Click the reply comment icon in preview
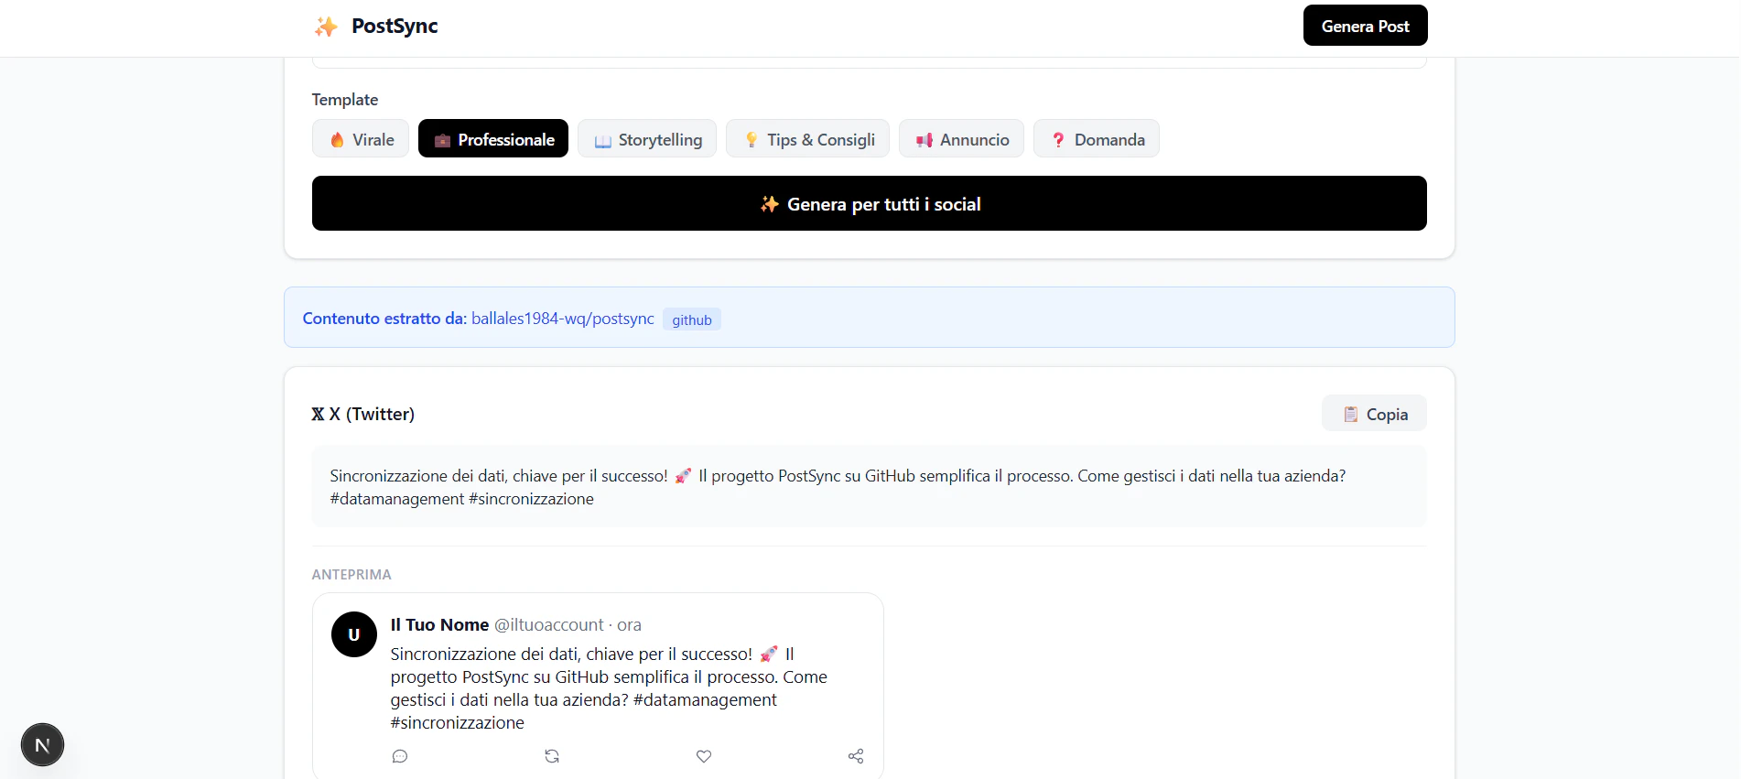The height and width of the screenshot is (779, 1741). [400, 756]
